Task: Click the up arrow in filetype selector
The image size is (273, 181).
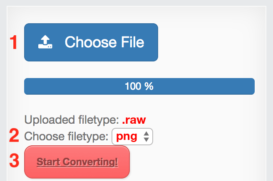Action: [146, 133]
